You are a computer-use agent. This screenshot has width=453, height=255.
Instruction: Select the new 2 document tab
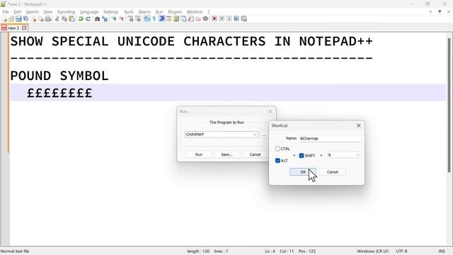pyautogui.click(x=13, y=28)
